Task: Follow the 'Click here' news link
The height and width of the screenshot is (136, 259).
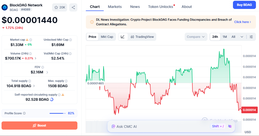Action: (242, 22)
